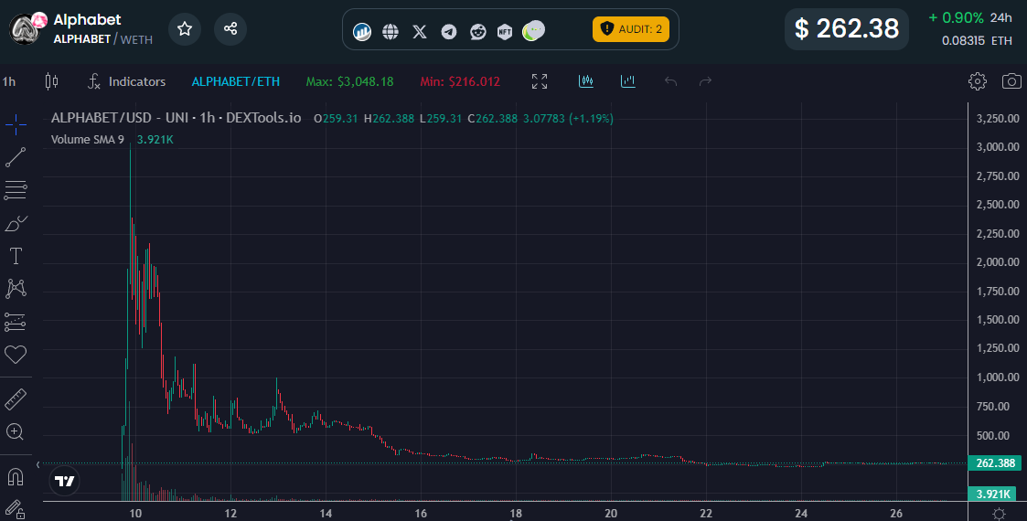Click the green 262.388 price axis label
The height and width of the screenshot is (521, 1027).
[x=995, y=463]
